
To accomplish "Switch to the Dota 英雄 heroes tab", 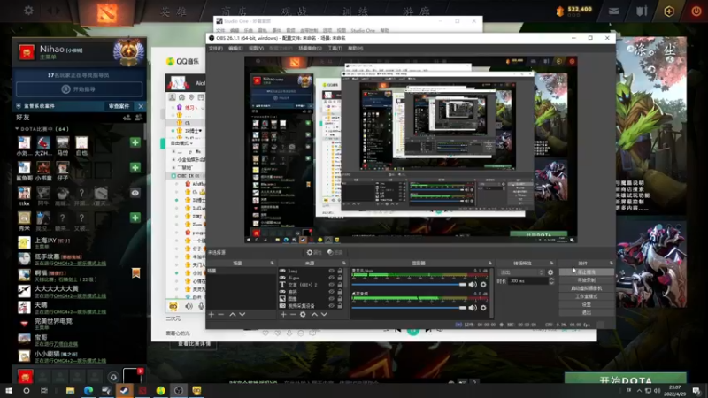I will [173, 11].
